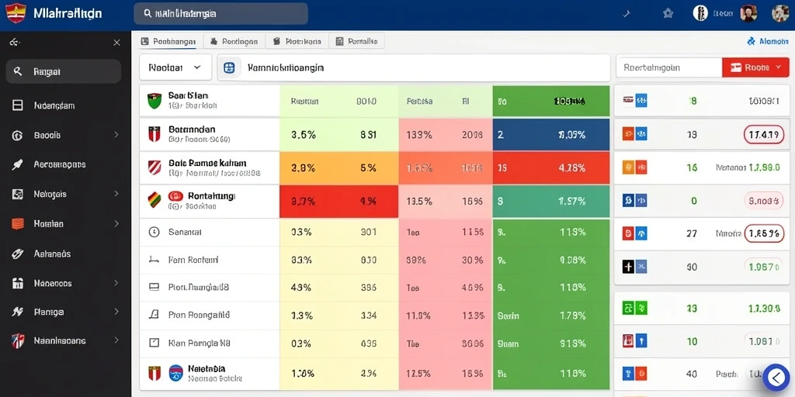This screenshot has height=397, width=795.
Task: Click the round blue back button
Action: click(x=776, y=376)
